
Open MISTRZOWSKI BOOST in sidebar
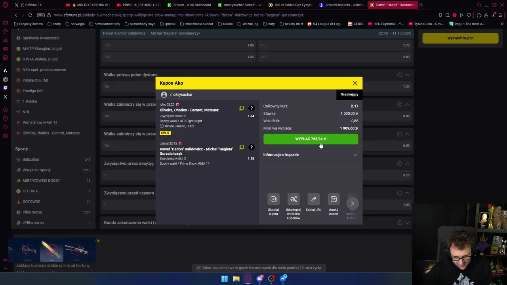point(53,180)
